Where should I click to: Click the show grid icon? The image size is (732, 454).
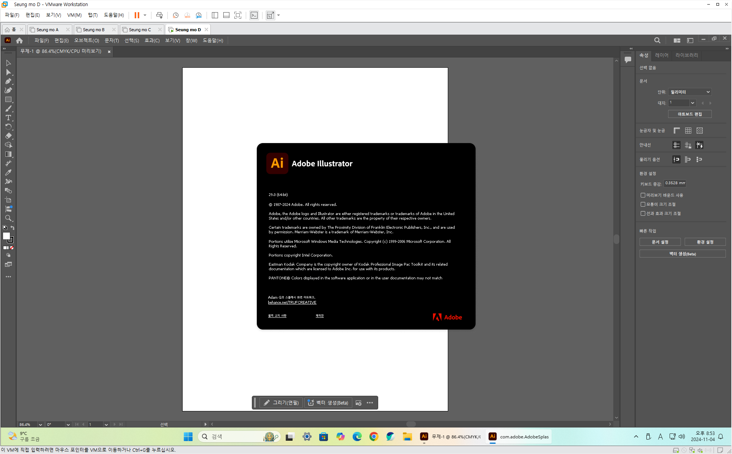click(688, 131)
